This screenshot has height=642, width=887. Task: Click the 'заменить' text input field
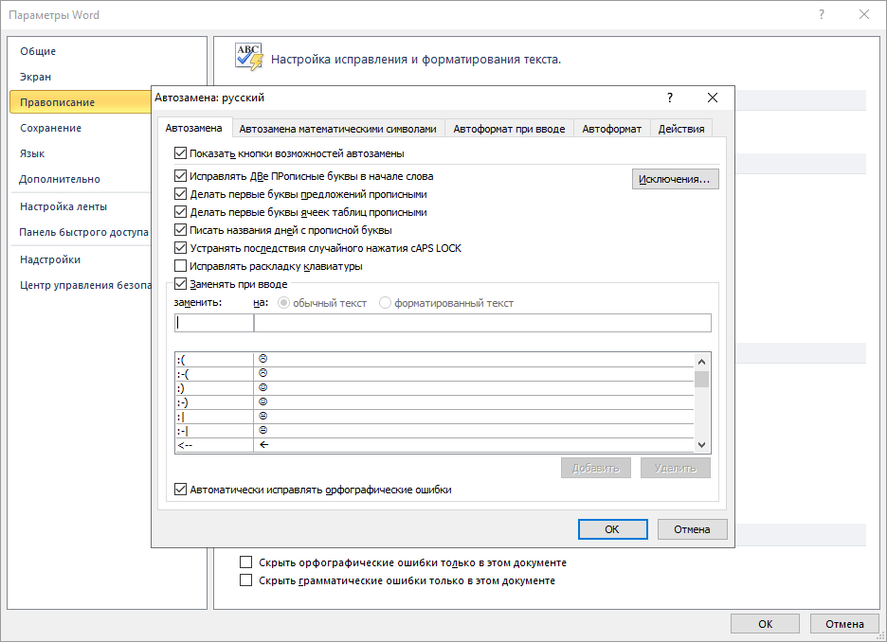pyautogui.click(x=214, y=323)
